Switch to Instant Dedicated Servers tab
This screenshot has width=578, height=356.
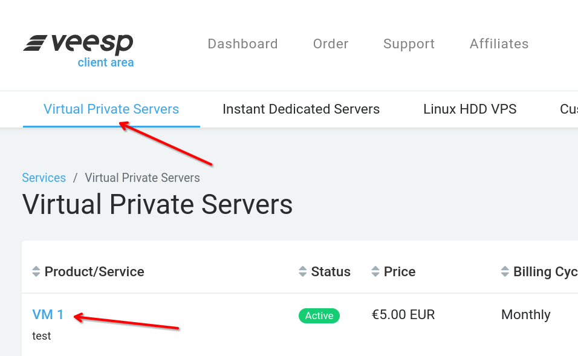tap(301, 109)
